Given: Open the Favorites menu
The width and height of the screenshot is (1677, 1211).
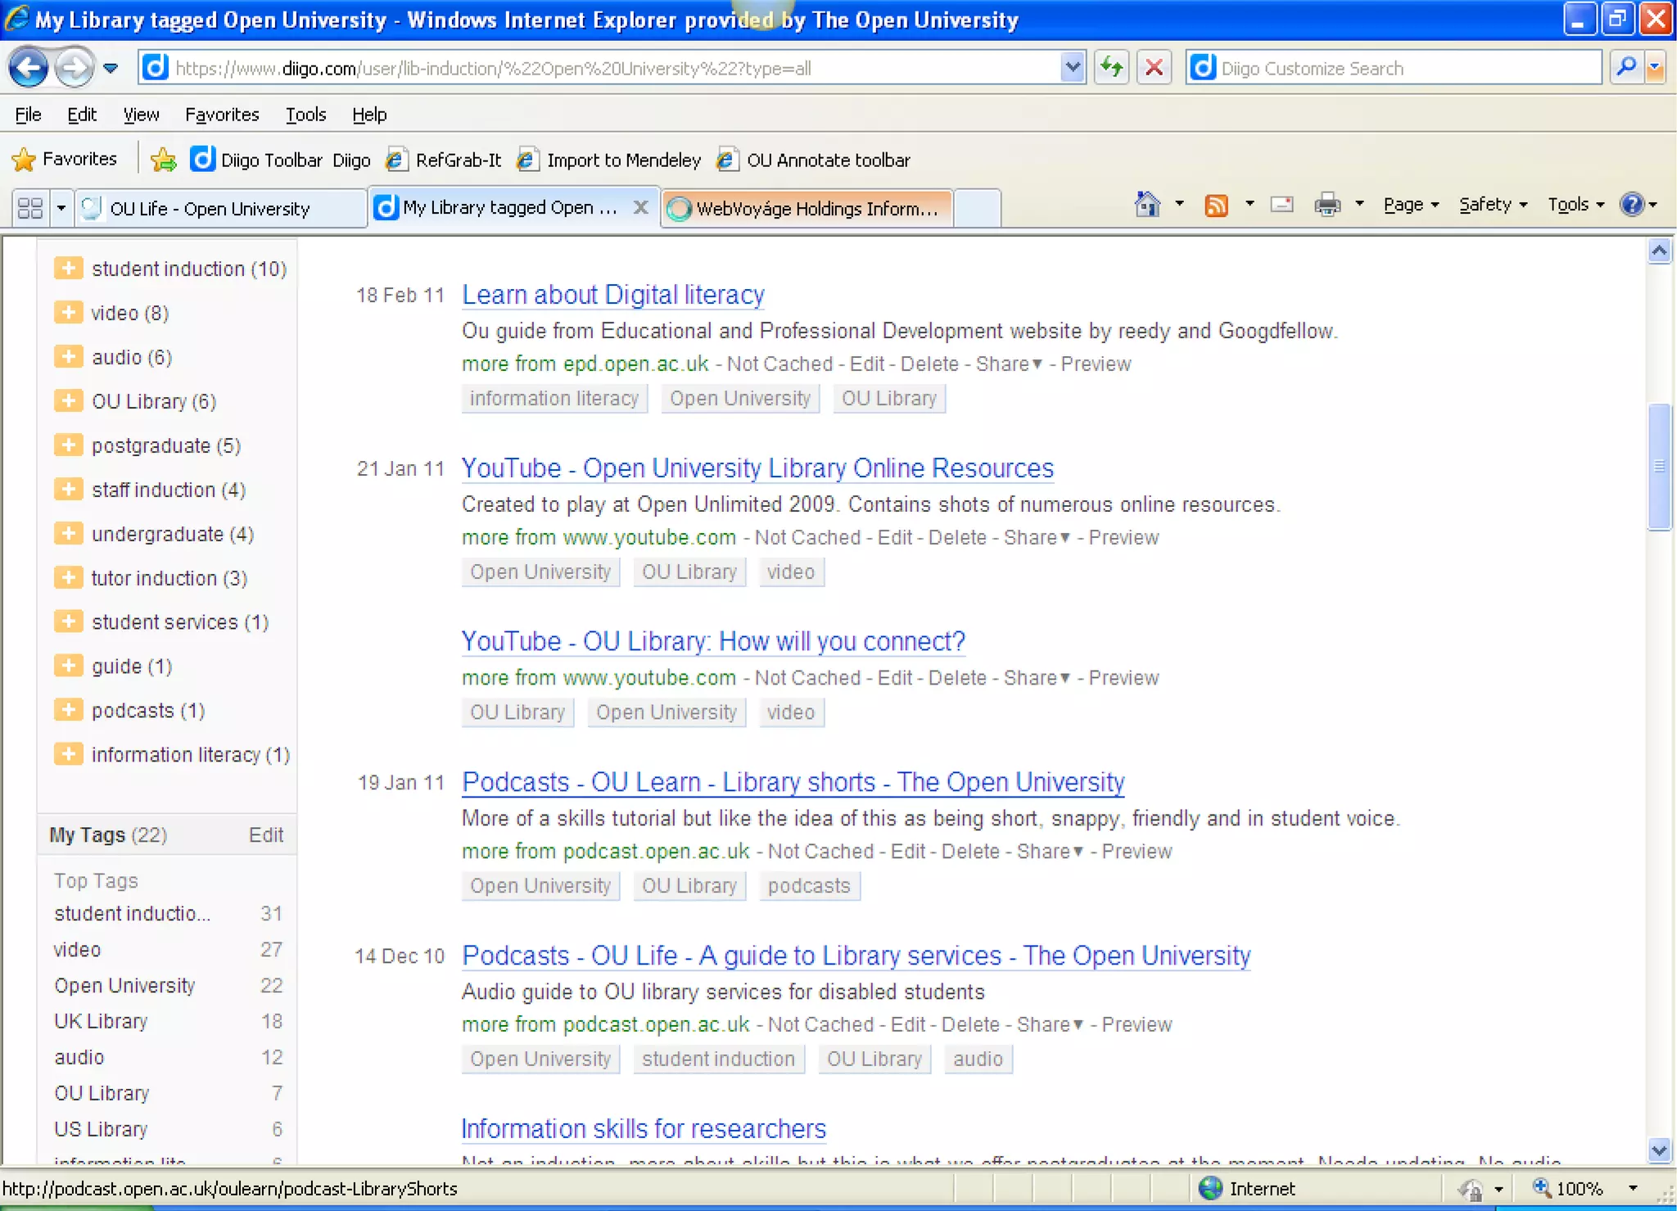Looking at the screenshot, I should [x=221, y=115].
